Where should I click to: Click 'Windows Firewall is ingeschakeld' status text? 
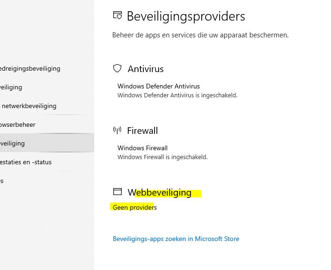[162, 157]
